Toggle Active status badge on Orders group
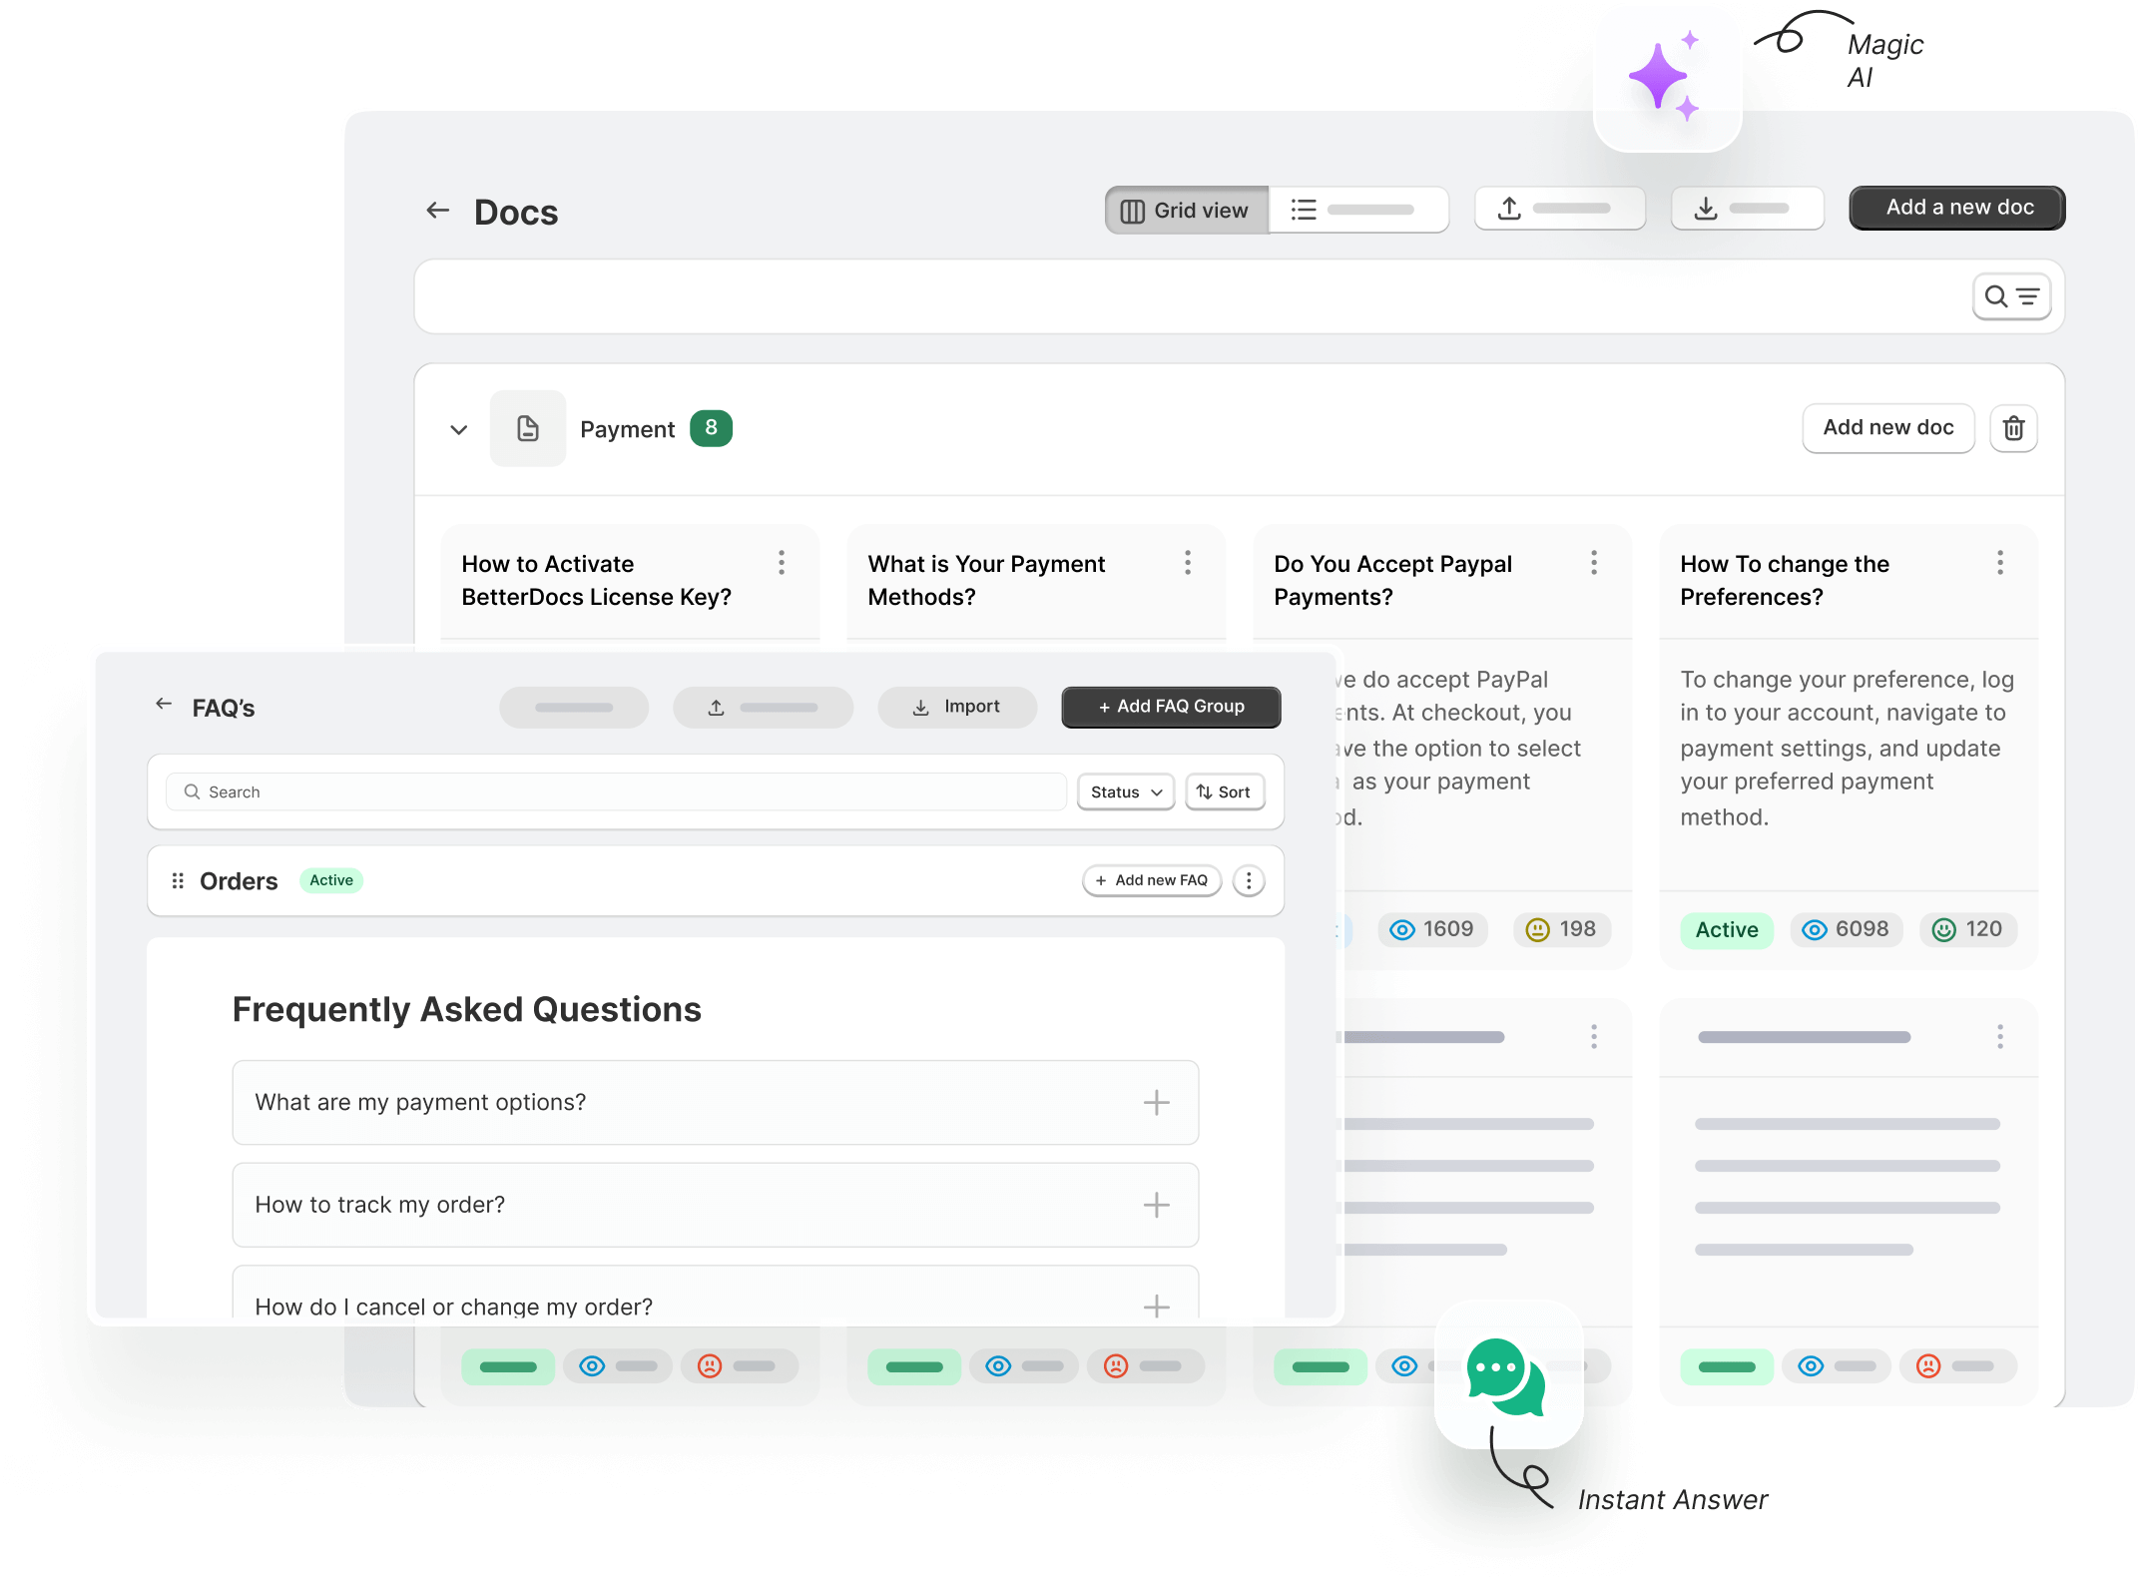Image resolution: width=2138 pixels, height=1577 pixels. pyautogui.click(x=330, y=879)
